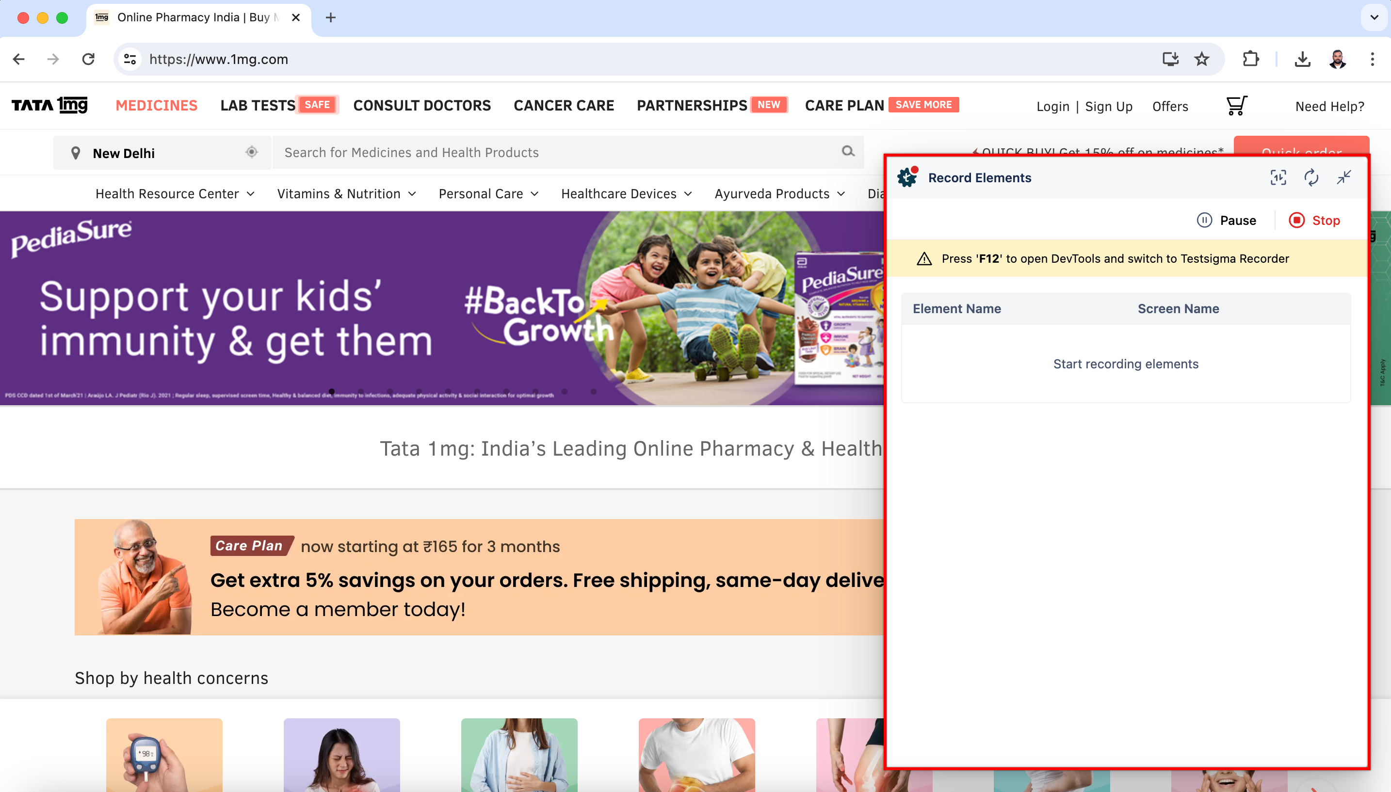Reload the current page

pos(88,59)
